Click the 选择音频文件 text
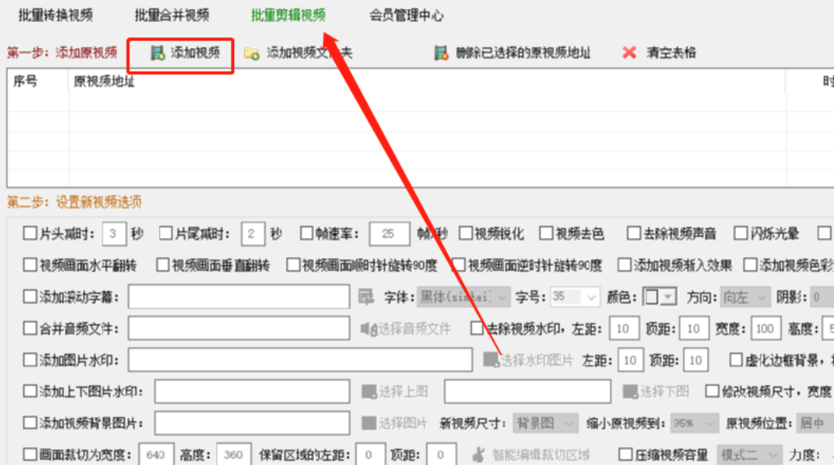This screenshot has height=465, width=834. pos(415,328)
